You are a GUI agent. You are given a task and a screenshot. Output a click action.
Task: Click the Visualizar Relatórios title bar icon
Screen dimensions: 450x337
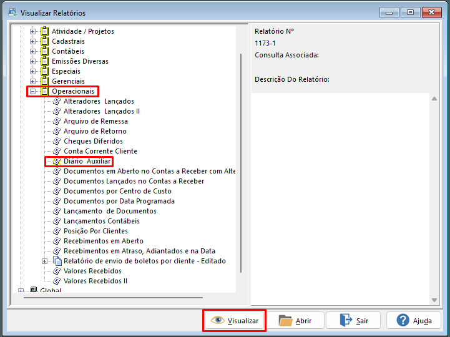point(13,12)
